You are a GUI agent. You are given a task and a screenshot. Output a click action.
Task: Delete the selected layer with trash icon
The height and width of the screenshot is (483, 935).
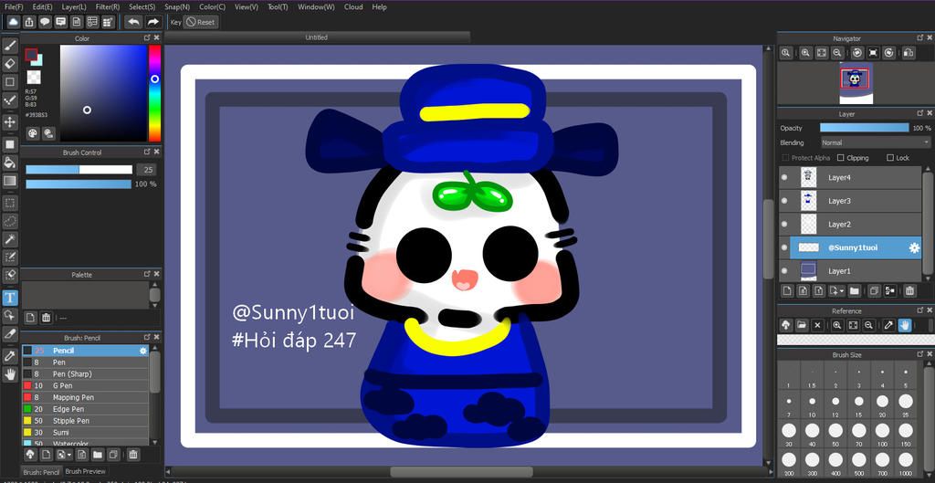909,291
